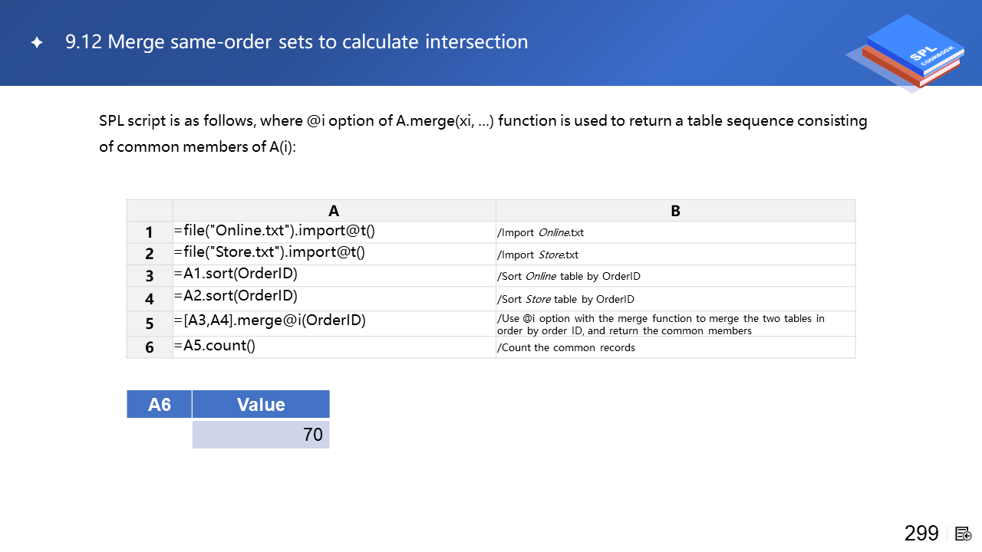Click the "Count the common records" comment
The height and width of the screenshot is (552, 982).
coord(566,347)
